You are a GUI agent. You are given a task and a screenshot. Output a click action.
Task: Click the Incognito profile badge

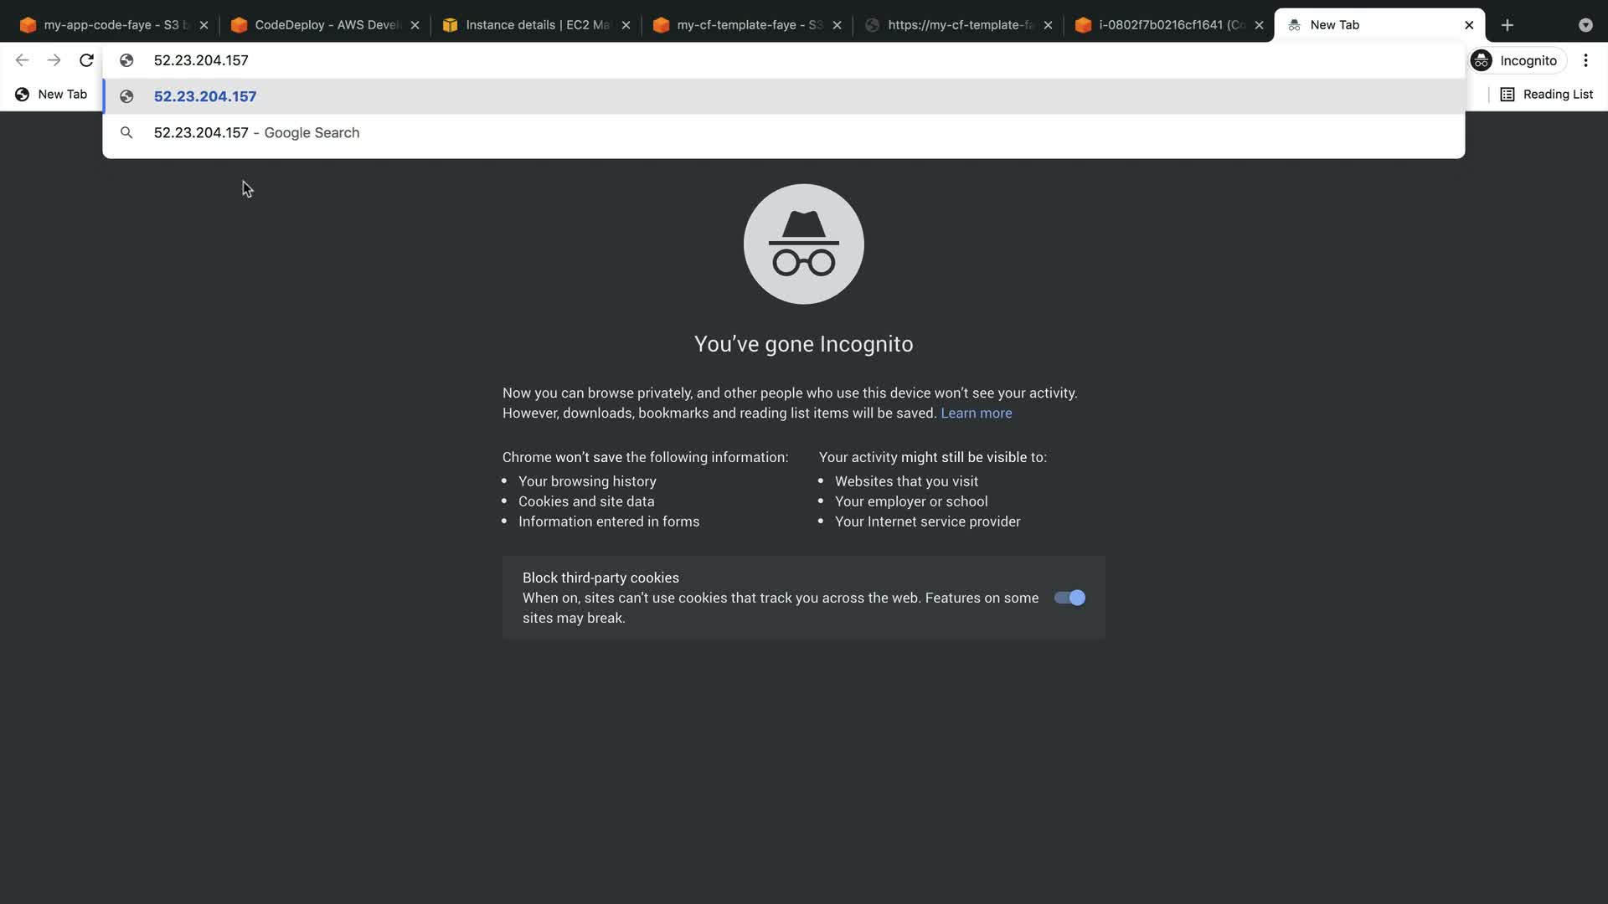[x=1518, y=60]
